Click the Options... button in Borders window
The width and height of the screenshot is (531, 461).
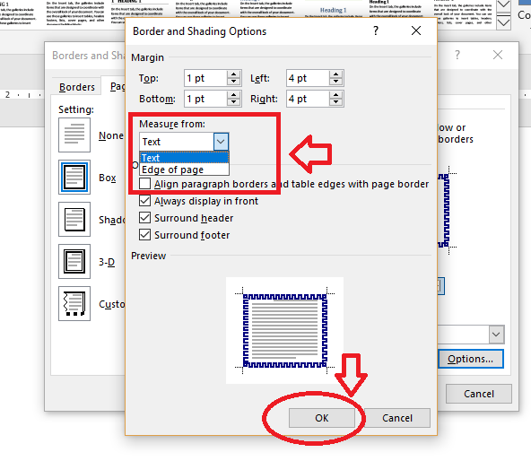[470, 359]
